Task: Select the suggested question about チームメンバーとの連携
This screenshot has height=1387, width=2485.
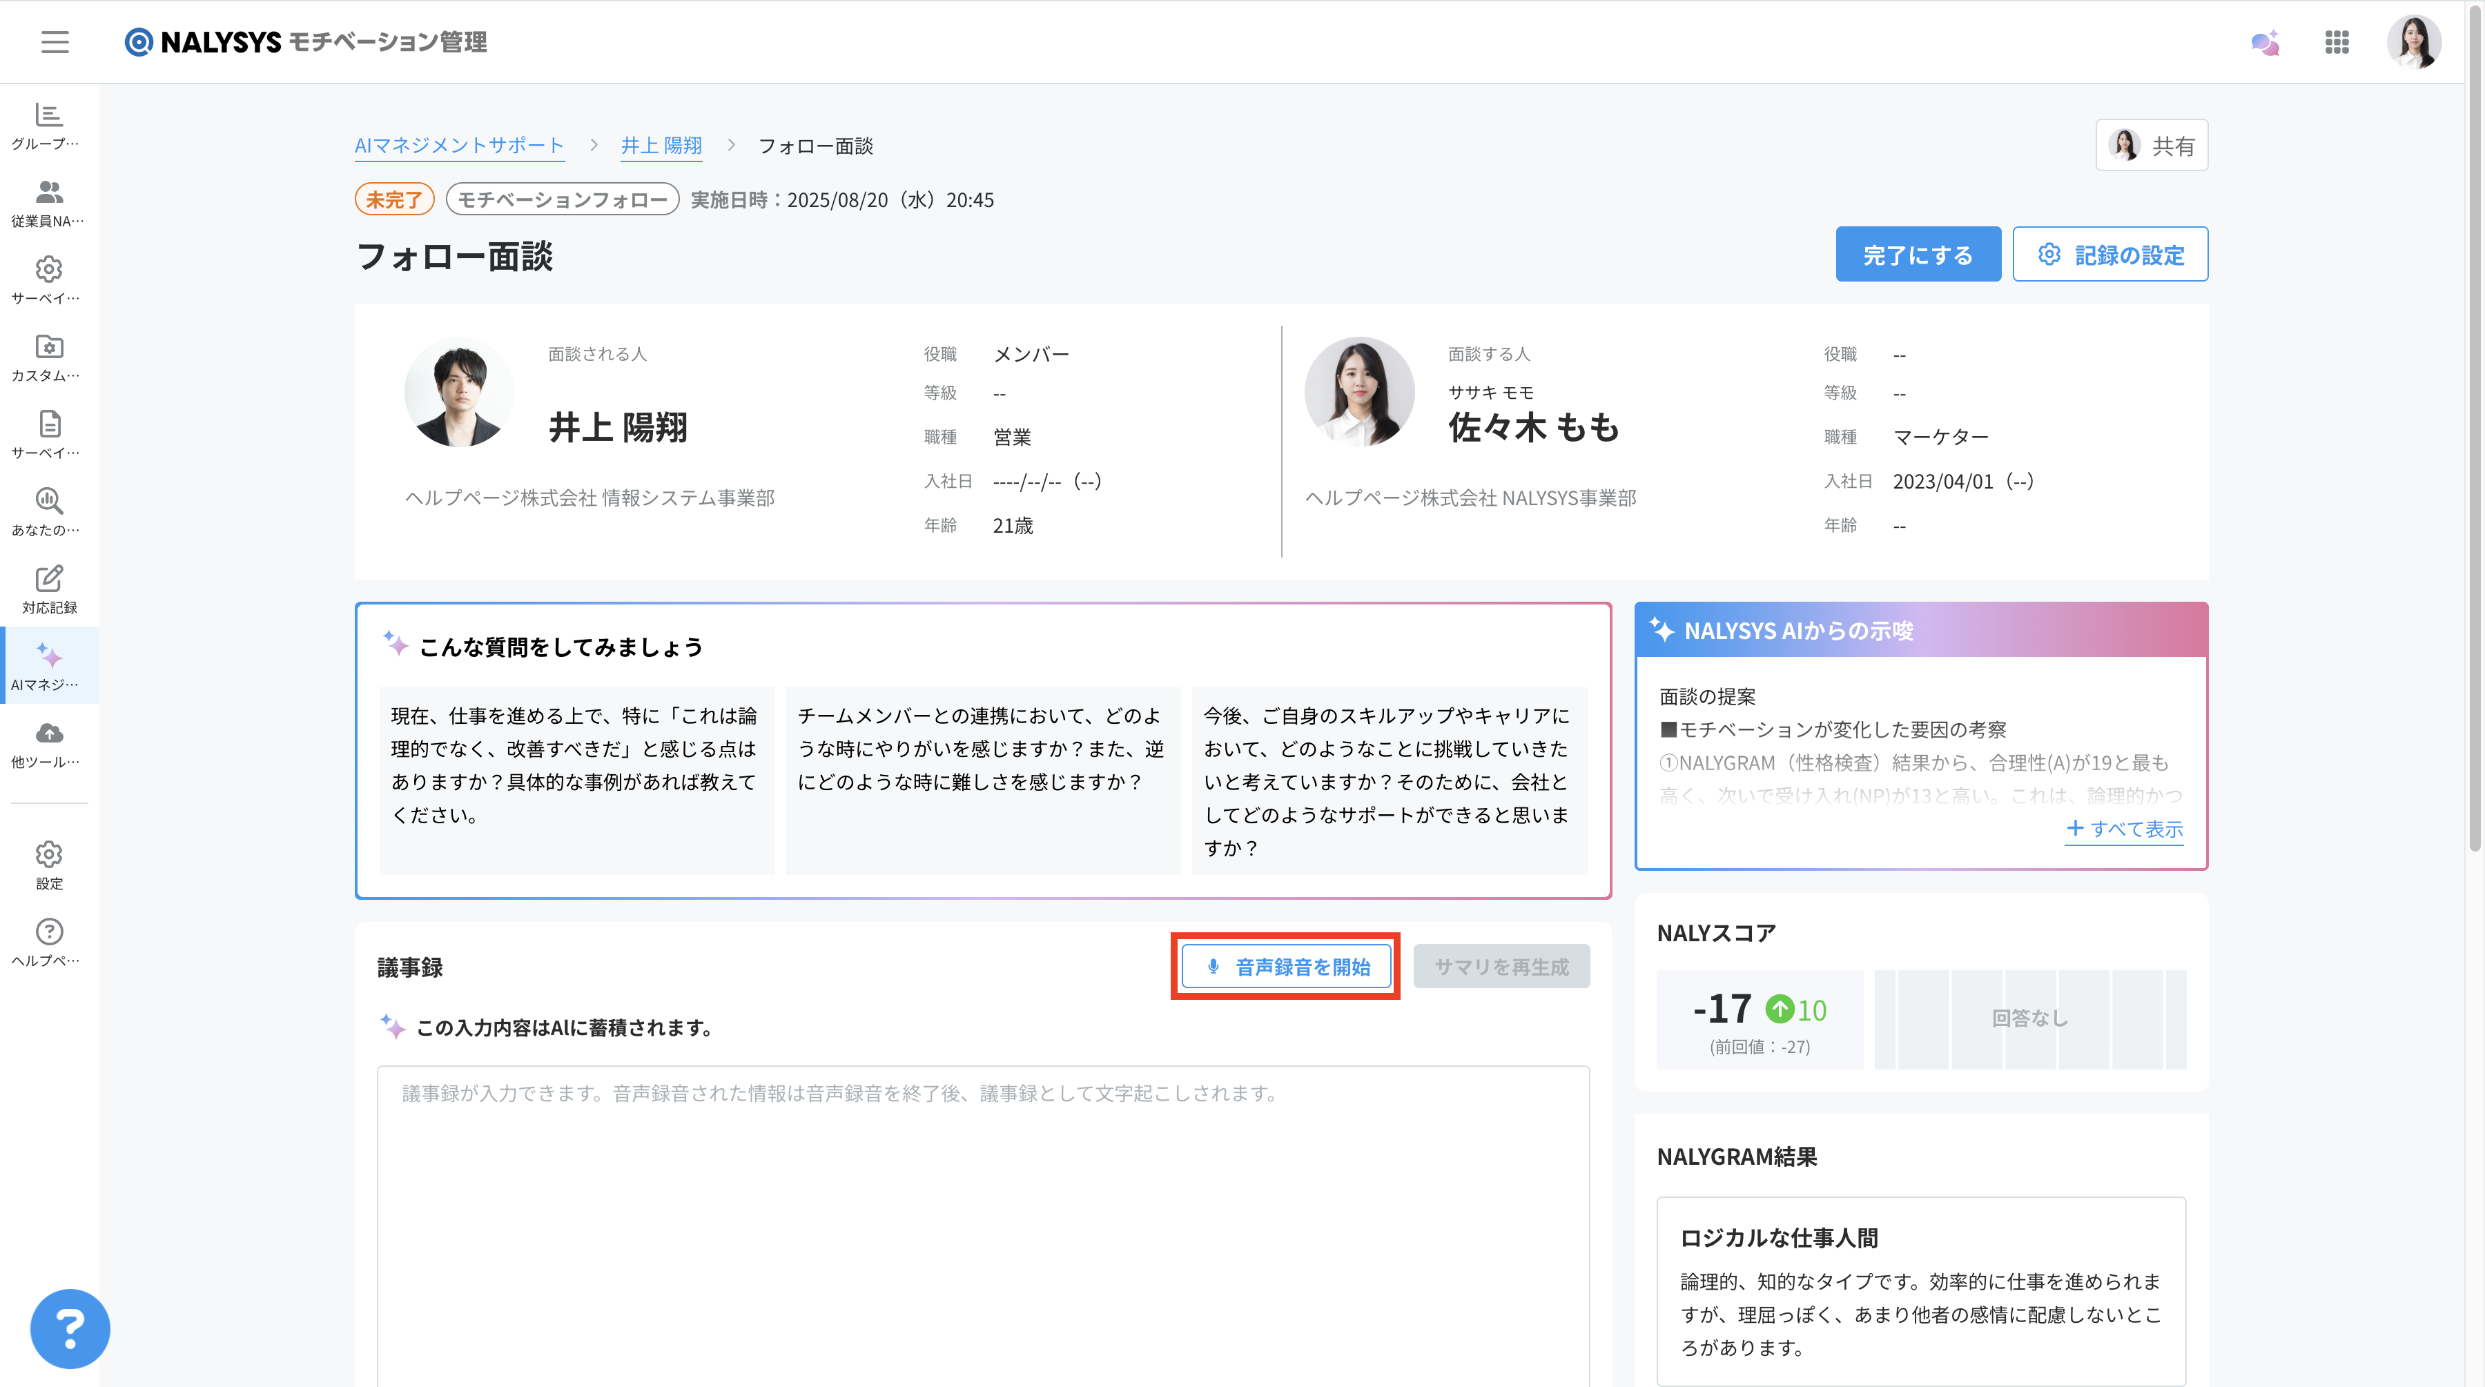Action: [x=983, y=780]
